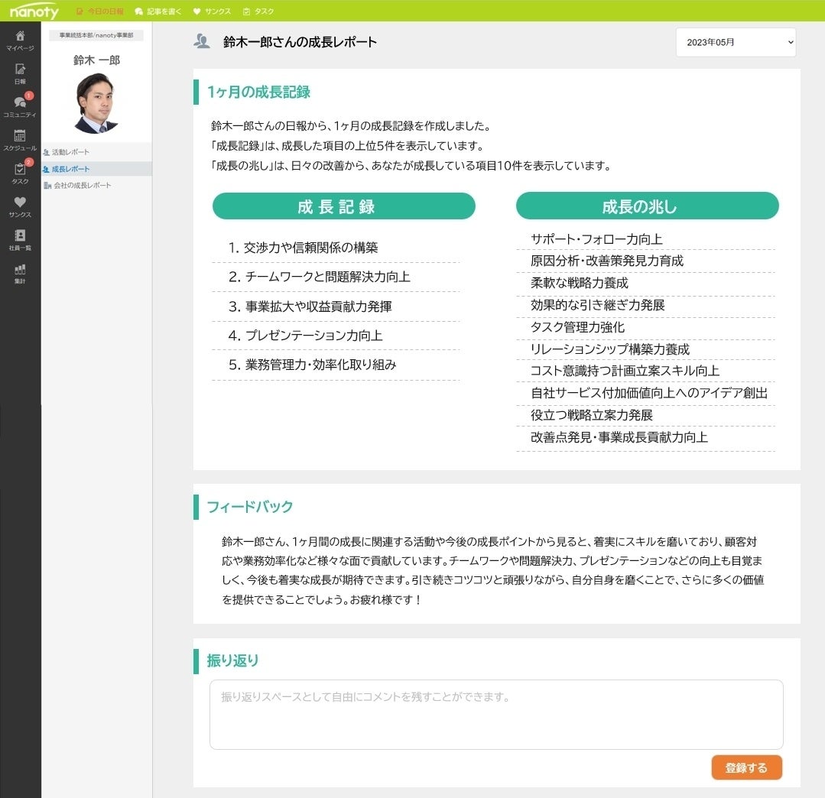Image resolution: width=825 pixels, height=798 pixels.
Task: Open the タスク icon showing a badge
Action: pos(21,174)
